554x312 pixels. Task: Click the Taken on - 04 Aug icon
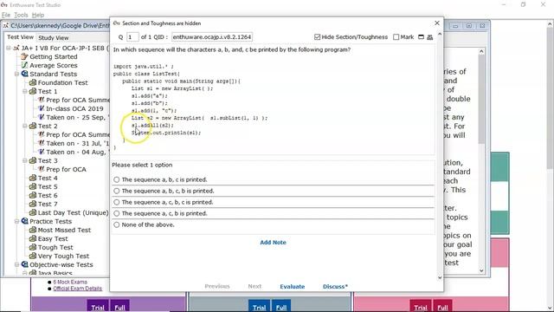41,153
